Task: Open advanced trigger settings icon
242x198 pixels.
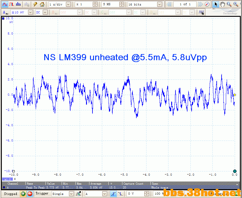Action: click(x=78, y=194)
